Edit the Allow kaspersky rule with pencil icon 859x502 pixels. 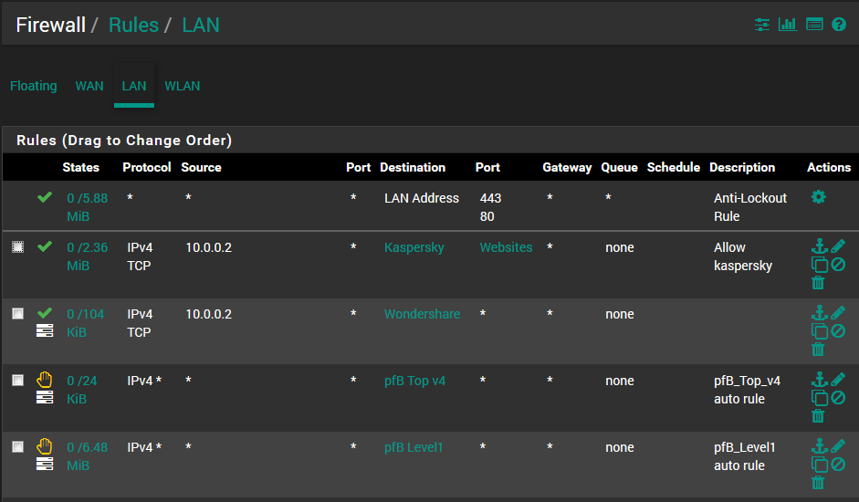coord(838,246)
